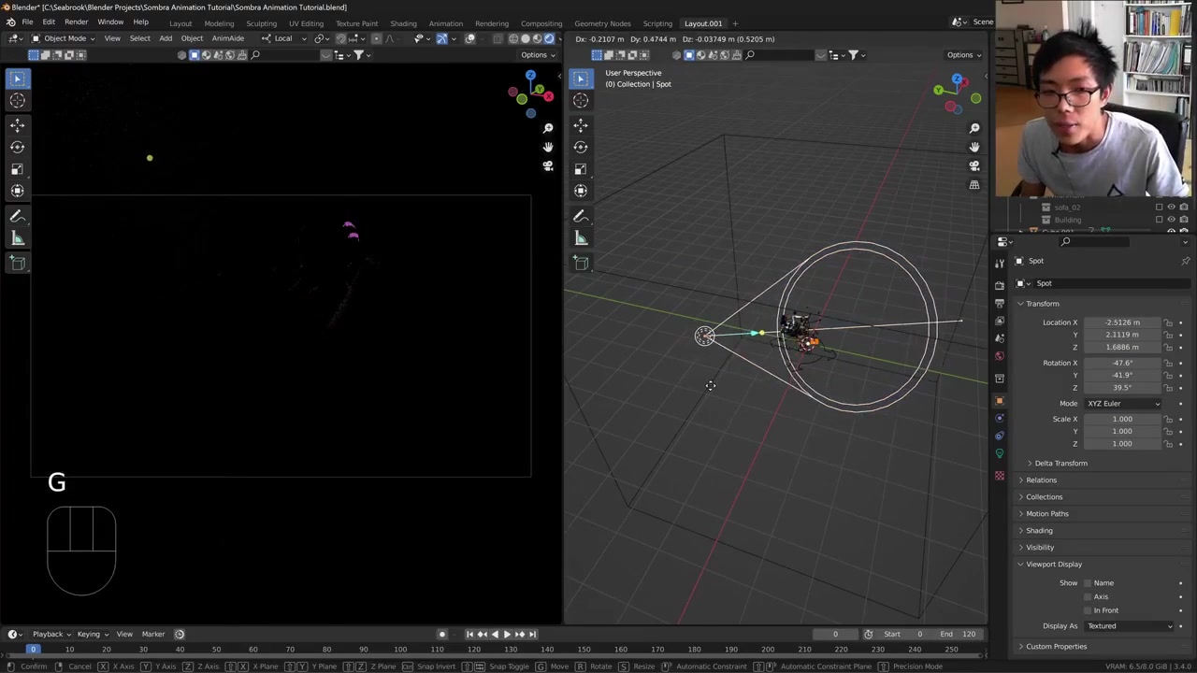Viewport: 1197px width, 673px height.
Task: Select the Move tool in left viewport toolbar
Action: coord(17,124)
